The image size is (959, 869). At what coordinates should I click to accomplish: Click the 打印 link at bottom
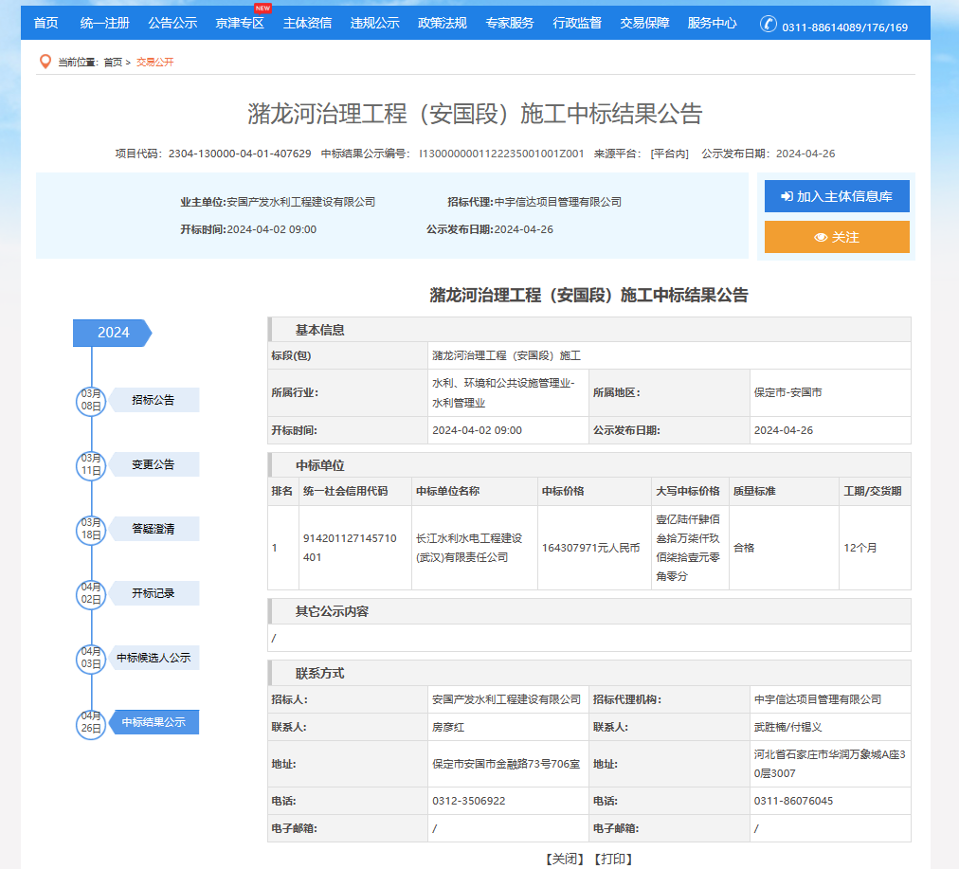point(612,859)
